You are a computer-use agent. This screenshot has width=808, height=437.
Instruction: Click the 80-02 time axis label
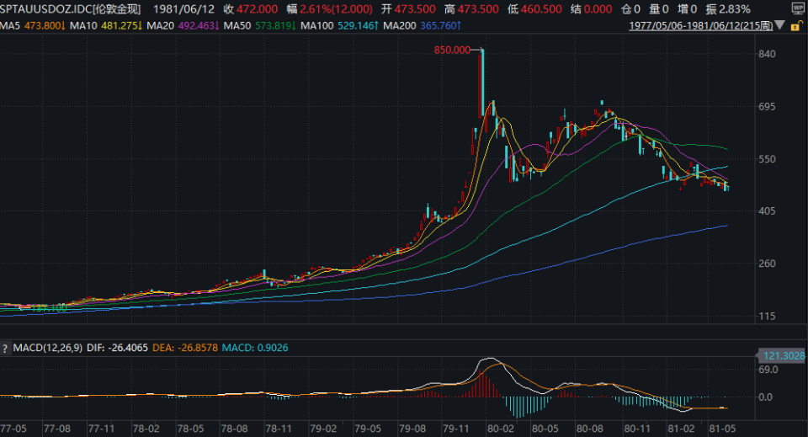500,429
